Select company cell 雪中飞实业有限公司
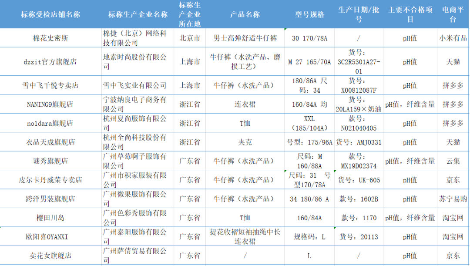 coord(138,85)
